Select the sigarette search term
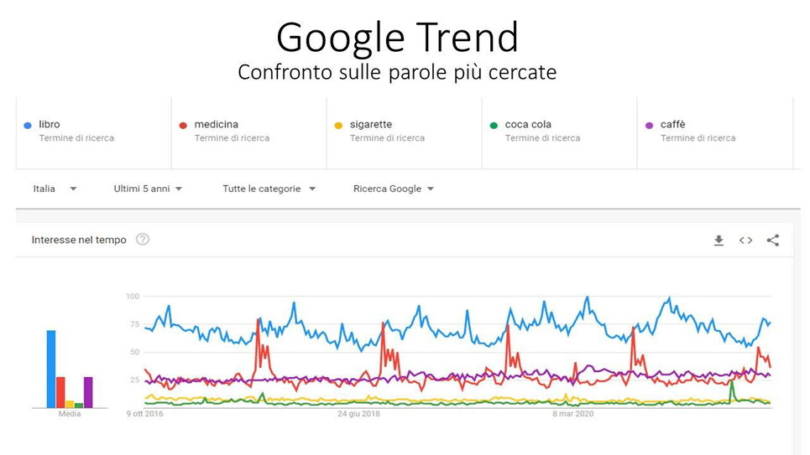Viewport: 810px width, 455px height. click(370, 125)
